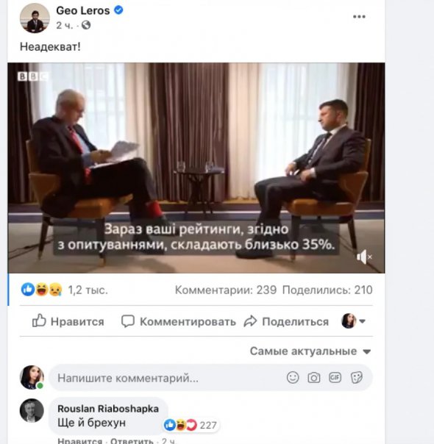Viewport: 434px width, 444px height.
Task: Like the post with Нравится button
Action: click(68, 321)
